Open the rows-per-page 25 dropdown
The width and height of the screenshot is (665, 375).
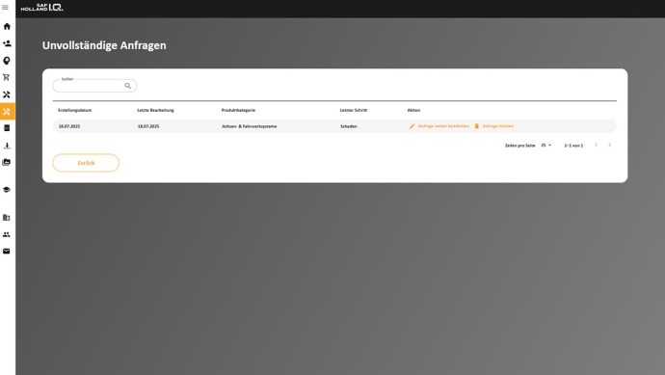(x=545, y=145)
